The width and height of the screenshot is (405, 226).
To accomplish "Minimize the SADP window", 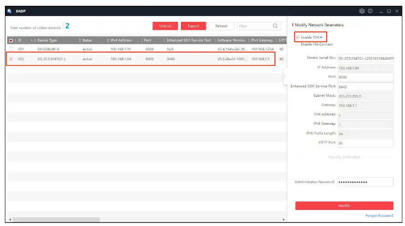I will point(381,11).
